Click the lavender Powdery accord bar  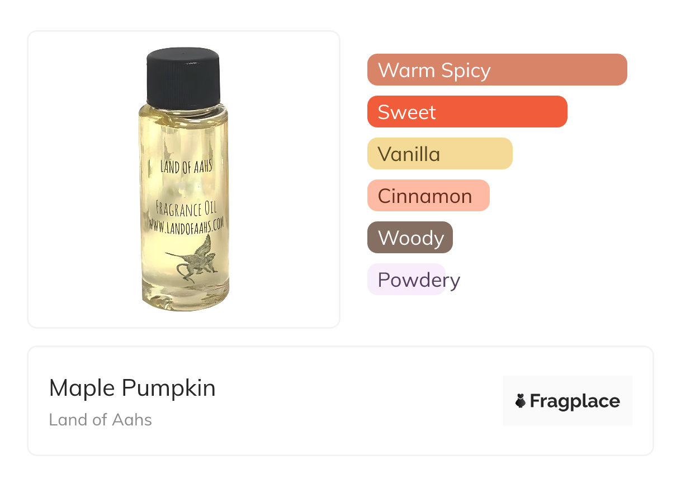pyautogui.click(x=406, y=280)
